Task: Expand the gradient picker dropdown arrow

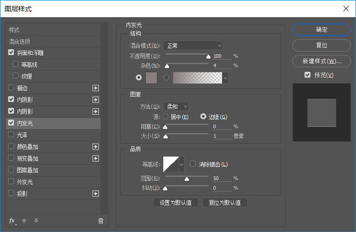Action: (x=226, y=78)
